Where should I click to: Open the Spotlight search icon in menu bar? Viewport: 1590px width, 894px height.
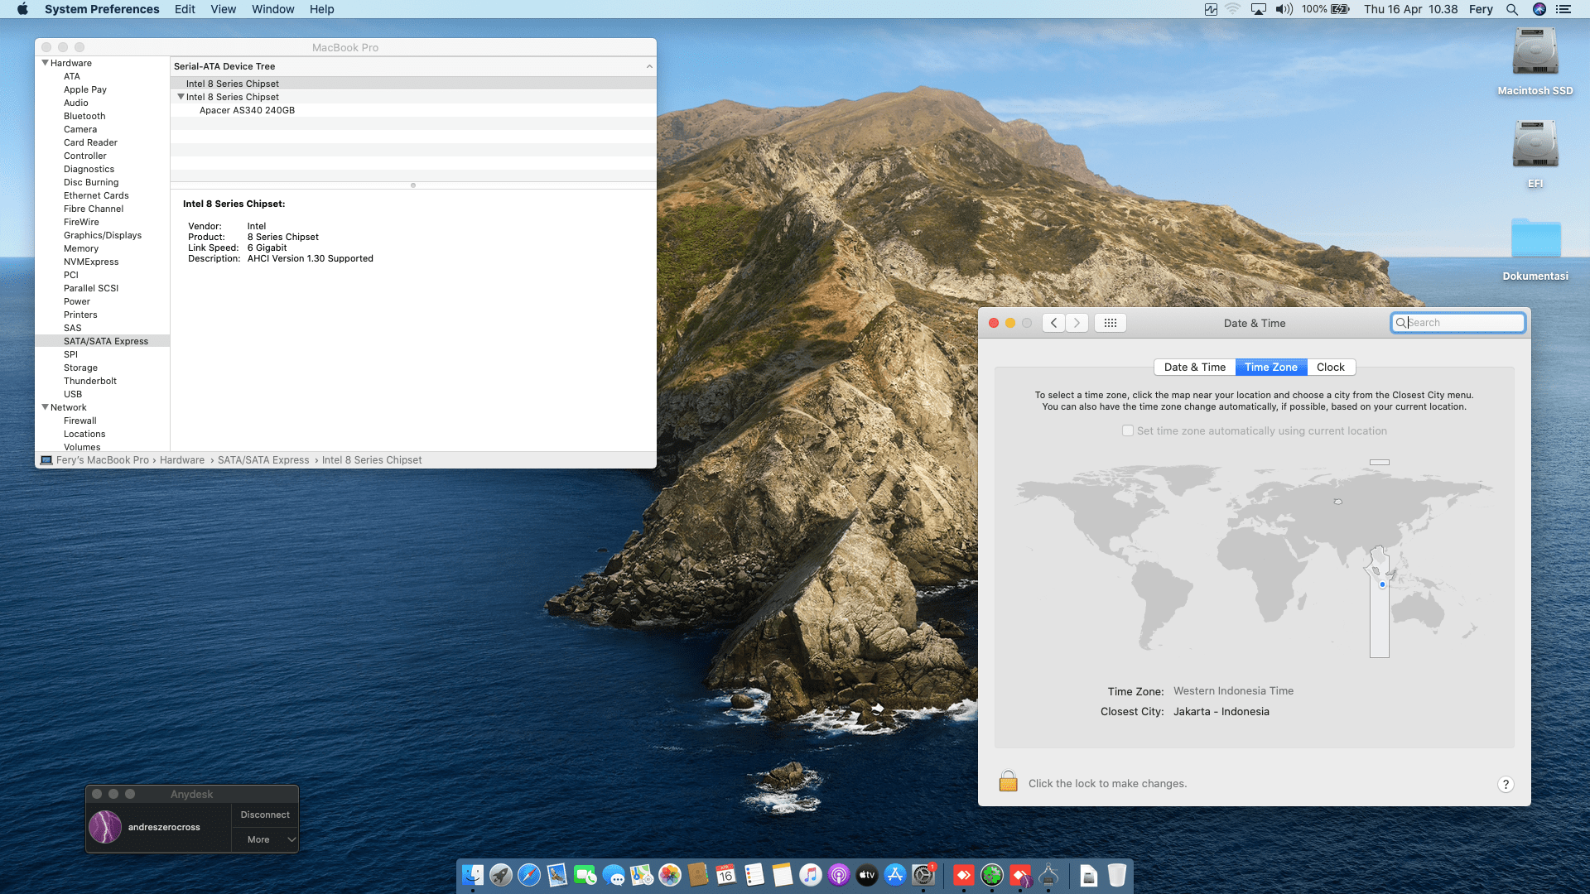[1512, 9]
